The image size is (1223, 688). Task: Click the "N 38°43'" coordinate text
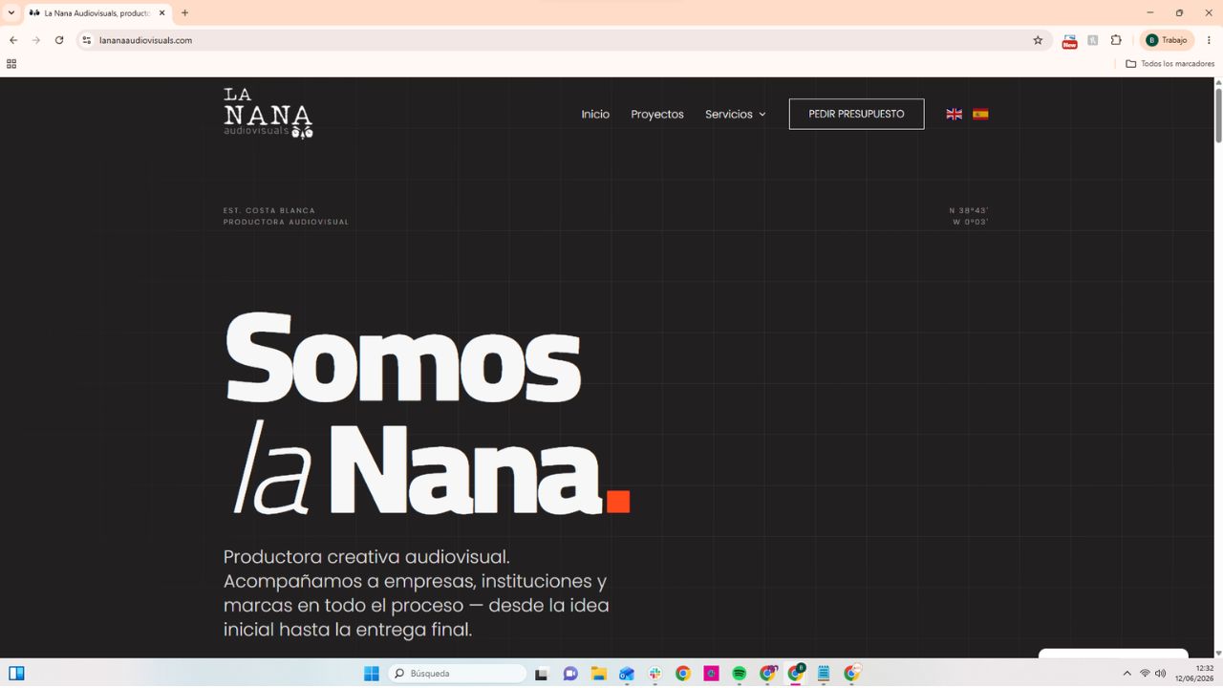(969, 210)
